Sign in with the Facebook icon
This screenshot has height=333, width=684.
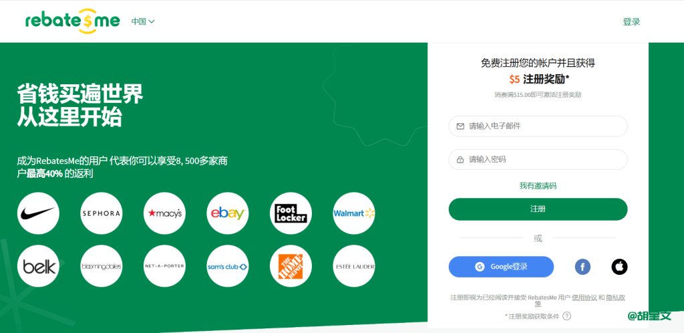click(x=582, y=267)
